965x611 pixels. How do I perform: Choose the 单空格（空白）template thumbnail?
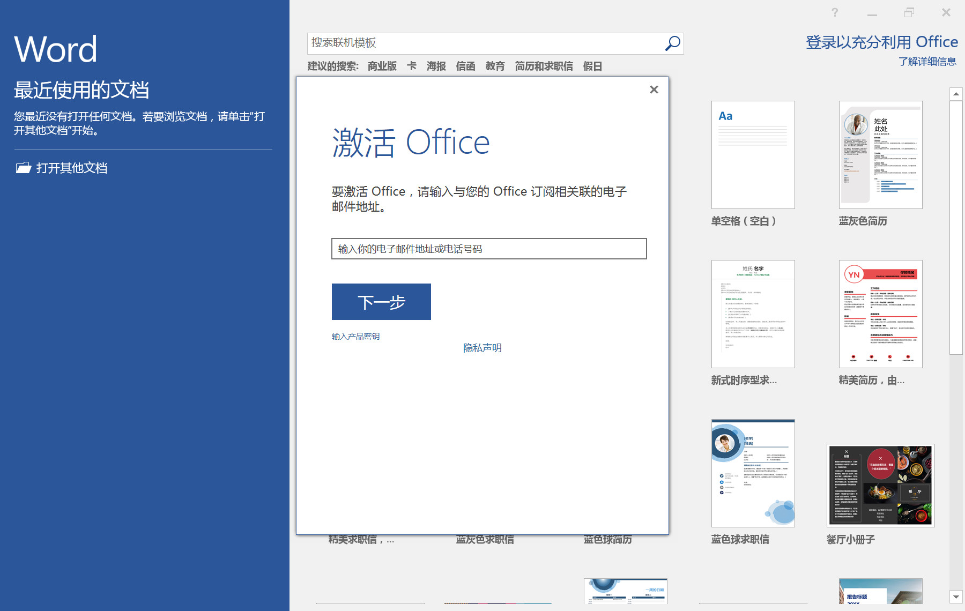coord(753,155)
